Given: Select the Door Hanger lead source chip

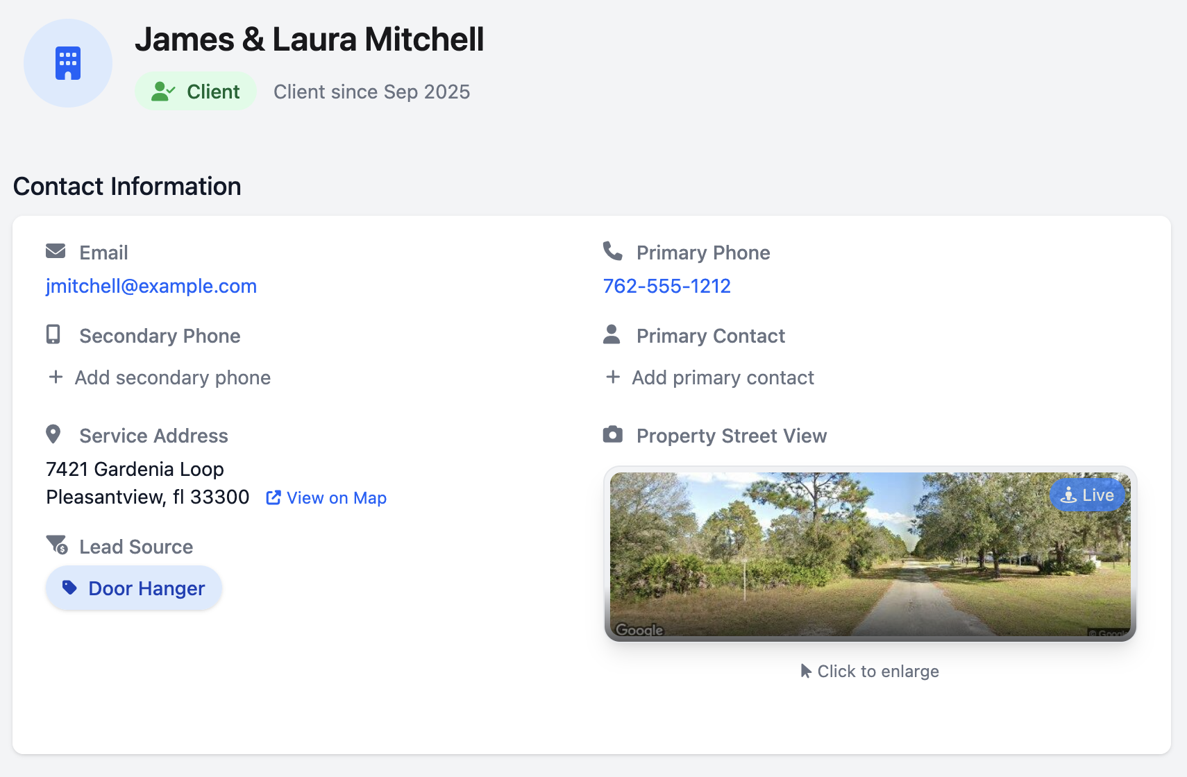Looking at the screenshot, I should [x=134, y=588].
